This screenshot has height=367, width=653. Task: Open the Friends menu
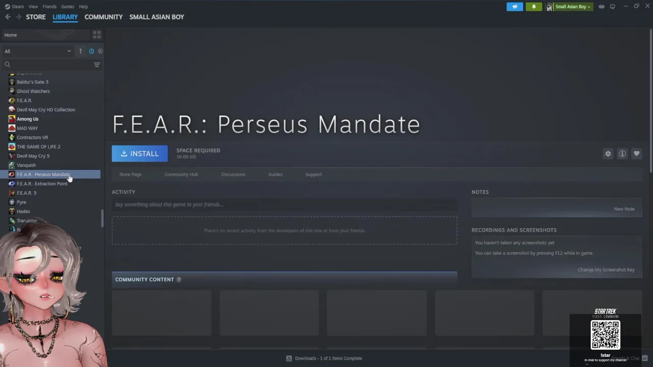click(x=49, y=7)
